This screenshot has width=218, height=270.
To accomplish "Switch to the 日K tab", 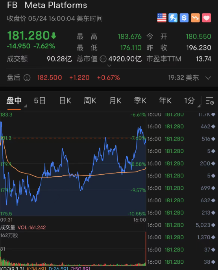I will point(65,101).
